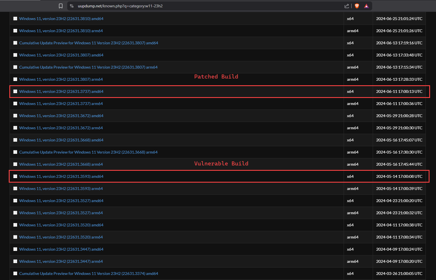Click Windows icon of 22631.3810 amd64 row

pos(15,19)
